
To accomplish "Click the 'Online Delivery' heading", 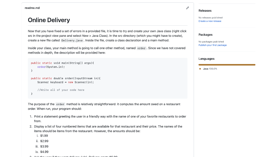I will [x=49, y=20].
